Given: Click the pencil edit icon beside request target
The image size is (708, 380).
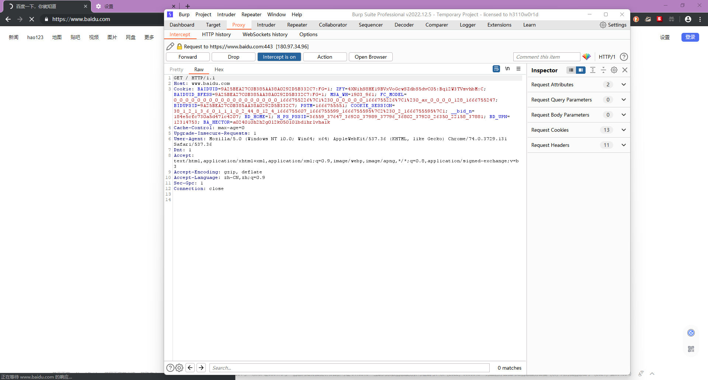Looking at the screenshot, I should coord(170,46).
